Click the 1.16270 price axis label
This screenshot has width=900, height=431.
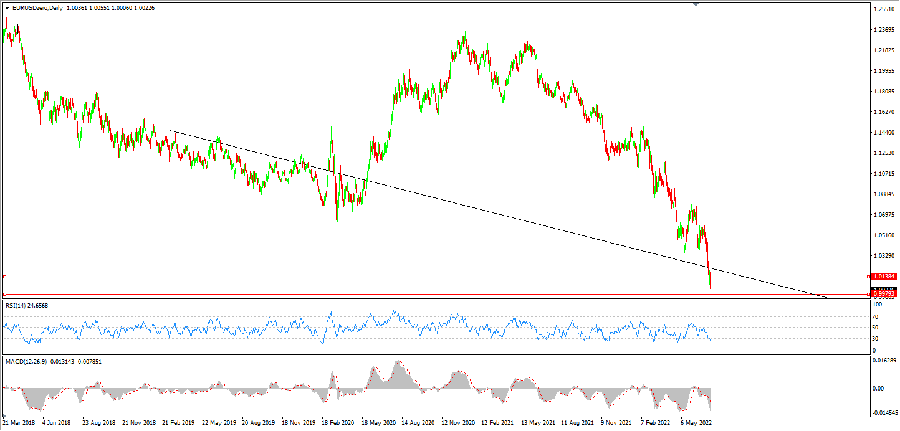pos(884,112)
